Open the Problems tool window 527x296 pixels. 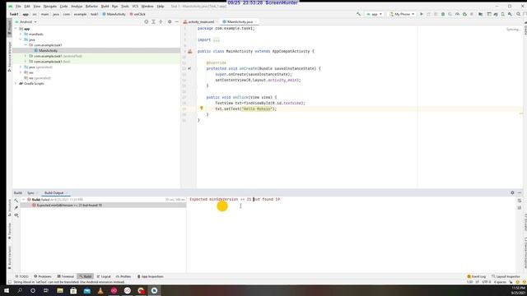(43, 276)
